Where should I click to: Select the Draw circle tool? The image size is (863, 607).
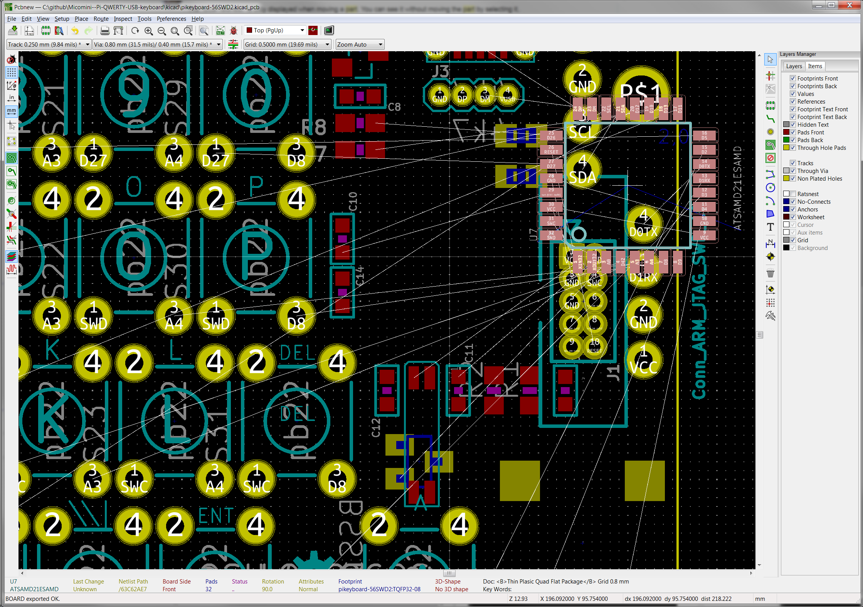tap(770, 188)
